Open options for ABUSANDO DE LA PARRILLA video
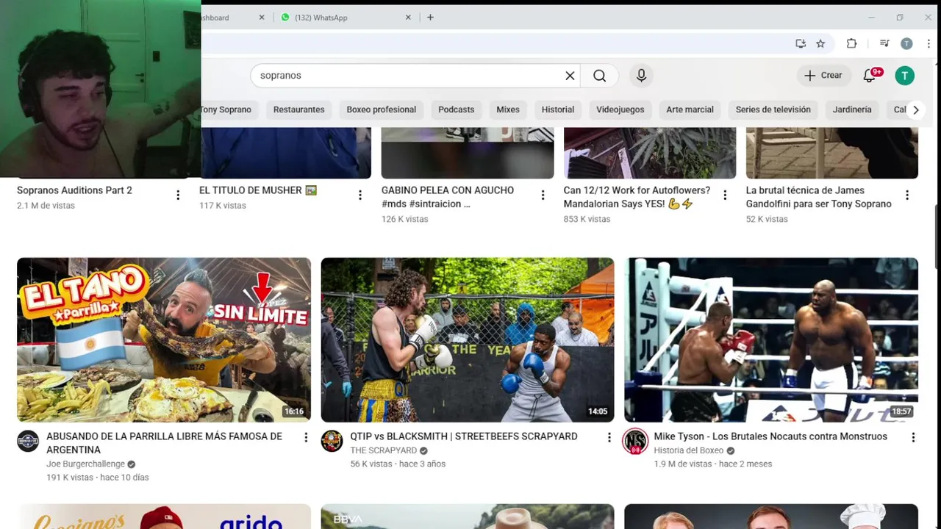Screen dimensions: 941x529 [306, 437]
